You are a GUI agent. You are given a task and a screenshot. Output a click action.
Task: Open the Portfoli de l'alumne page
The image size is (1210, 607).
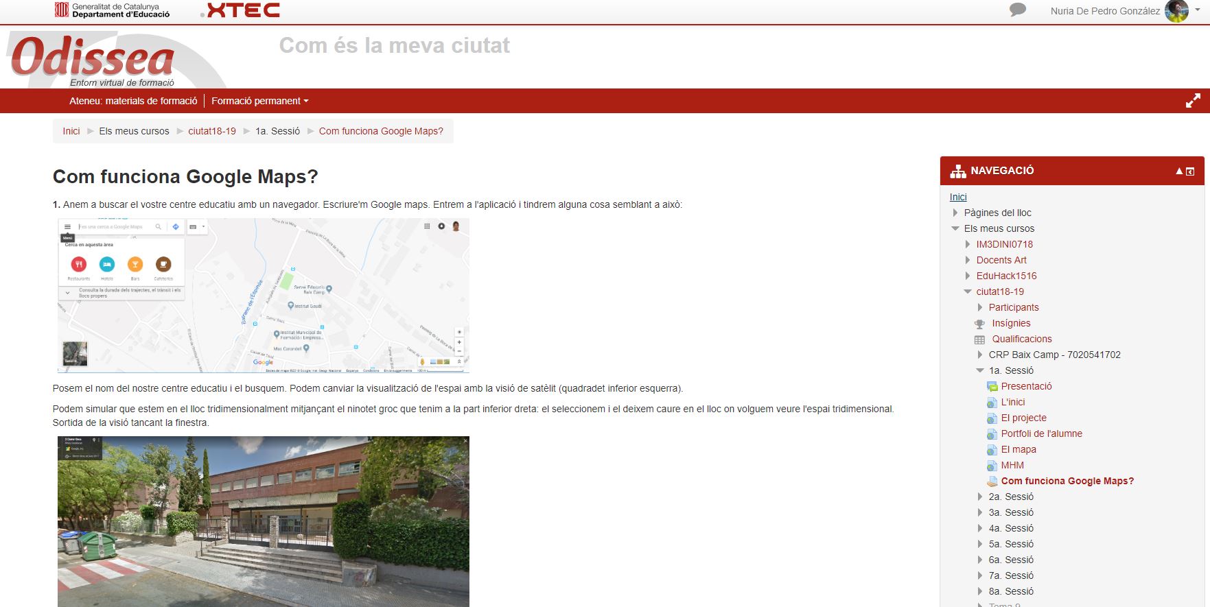click(1041, 433)
